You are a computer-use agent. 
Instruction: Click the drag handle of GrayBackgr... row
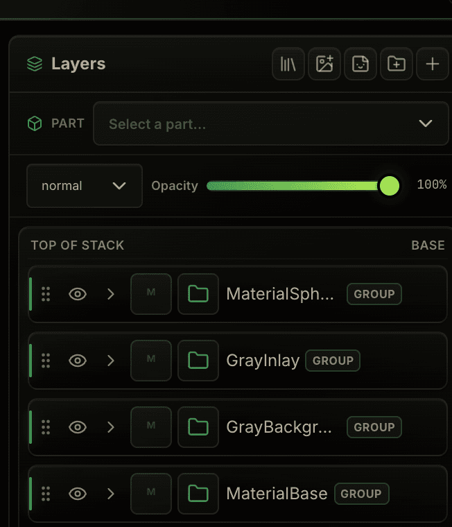click(x=46, y=427)
